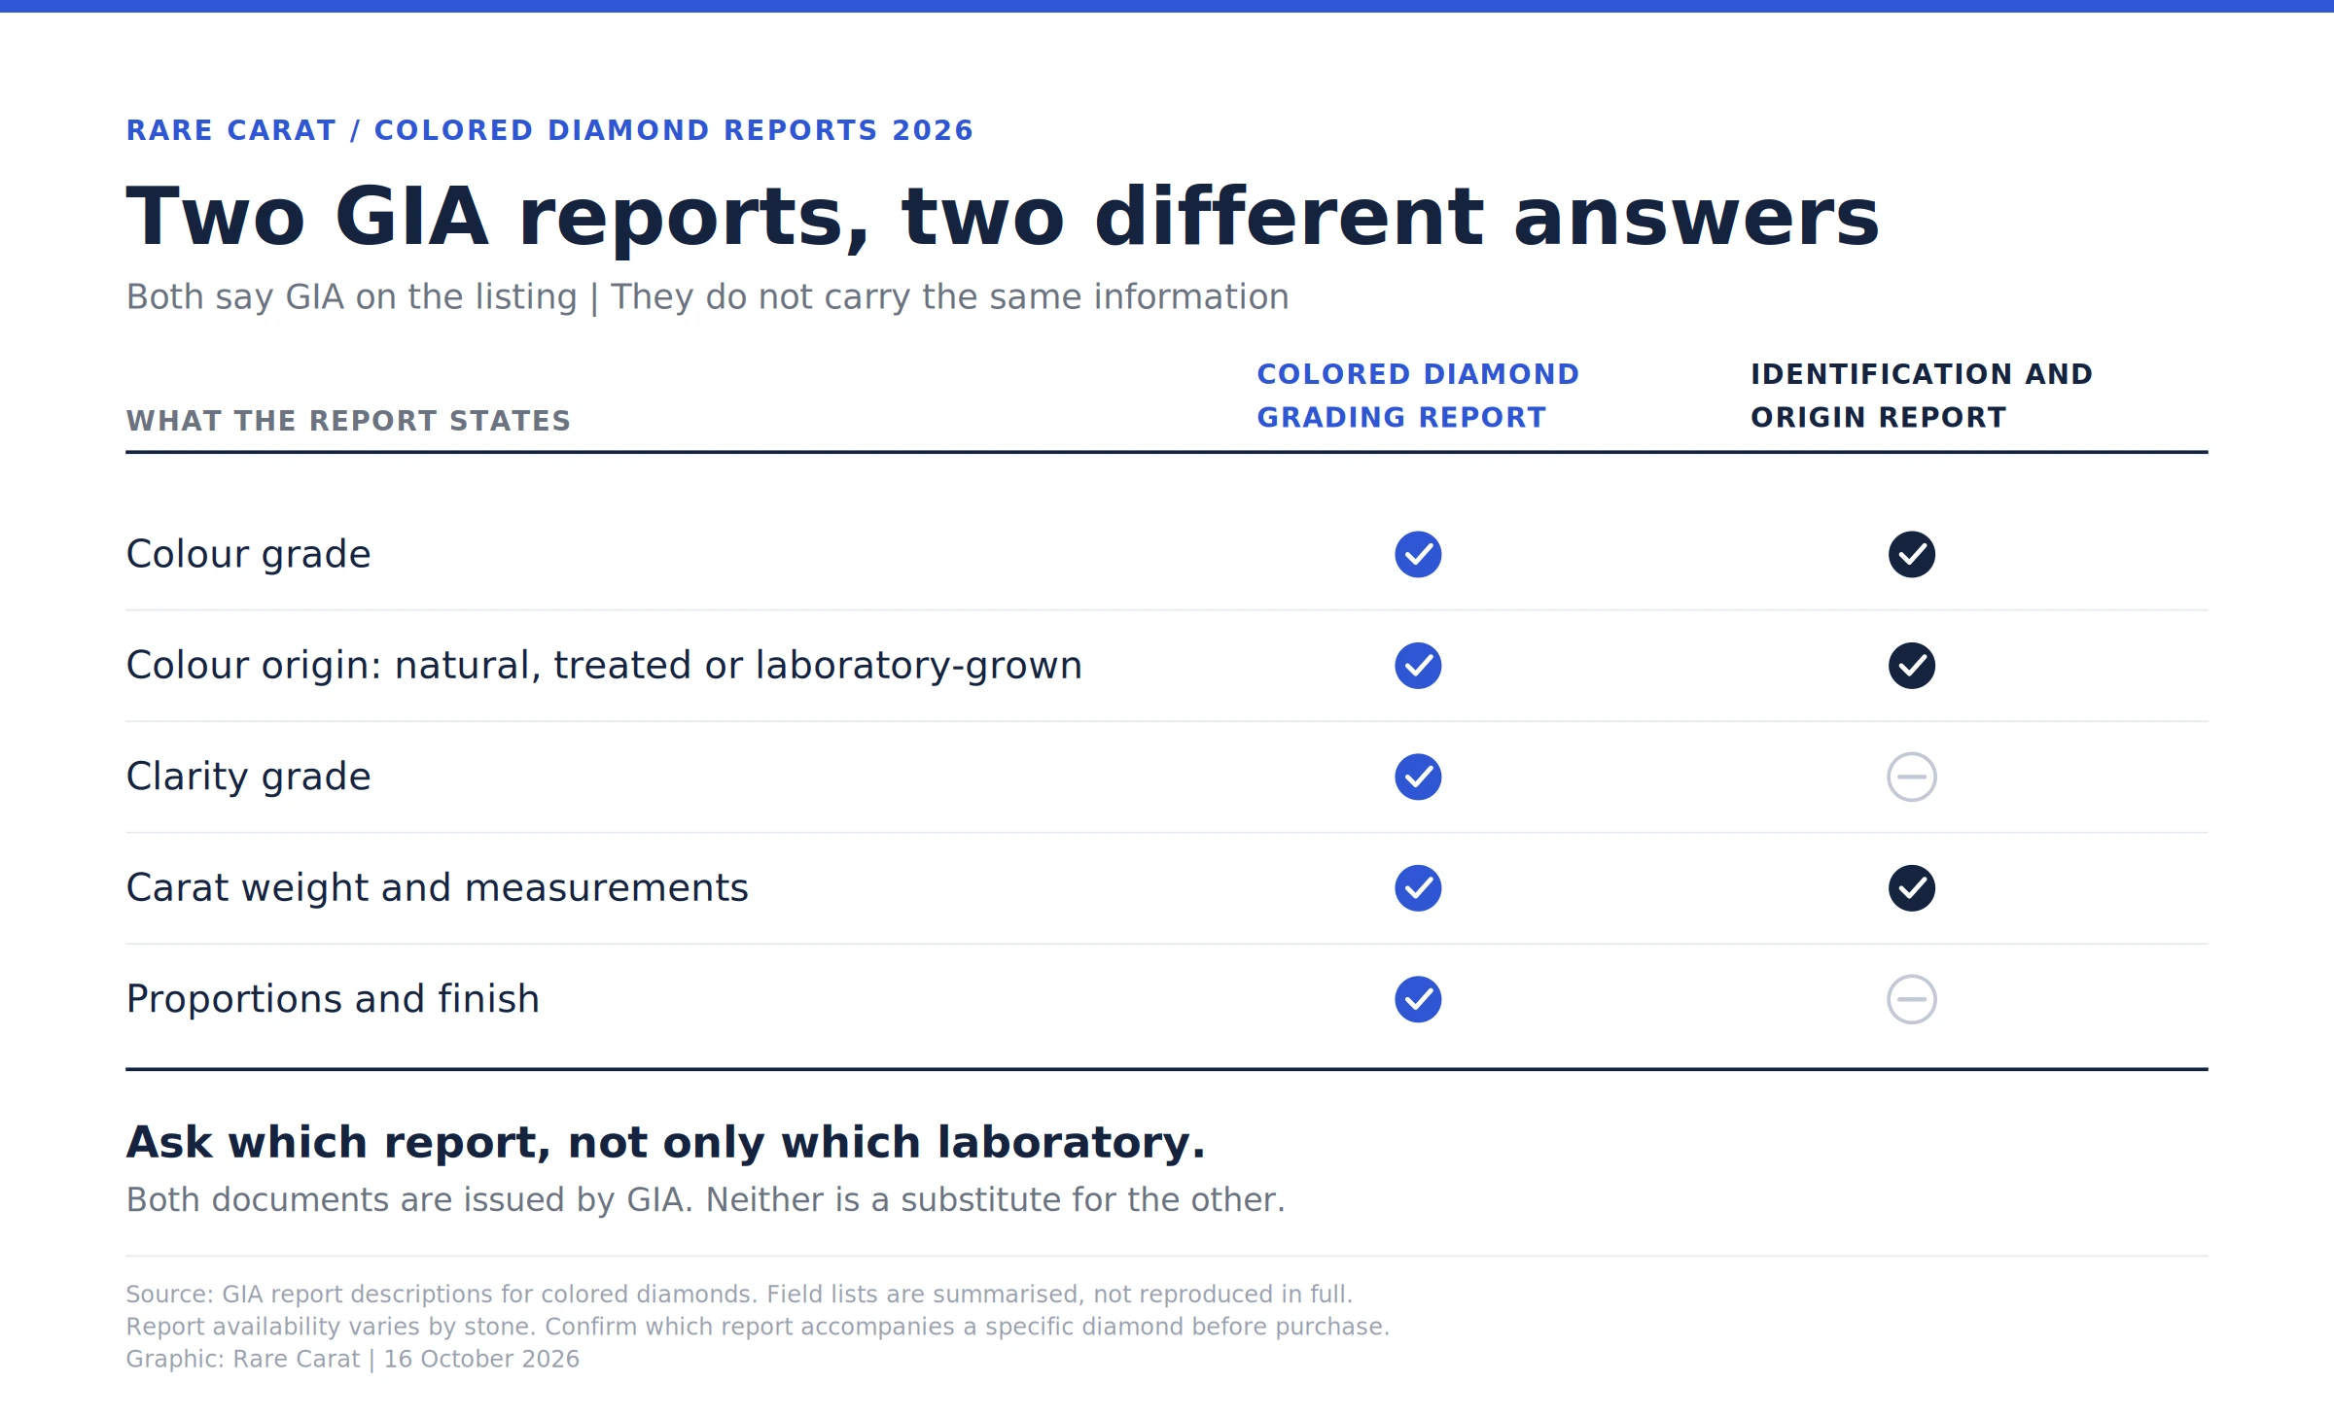The width and height of the screenshot is (2334, 1417).
Task: Click the grey minus icon for Clarity grade
Action: coord(1911,777)
